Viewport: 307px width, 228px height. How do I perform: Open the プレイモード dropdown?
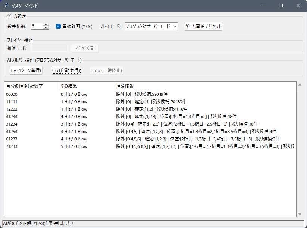coord(151,26)
